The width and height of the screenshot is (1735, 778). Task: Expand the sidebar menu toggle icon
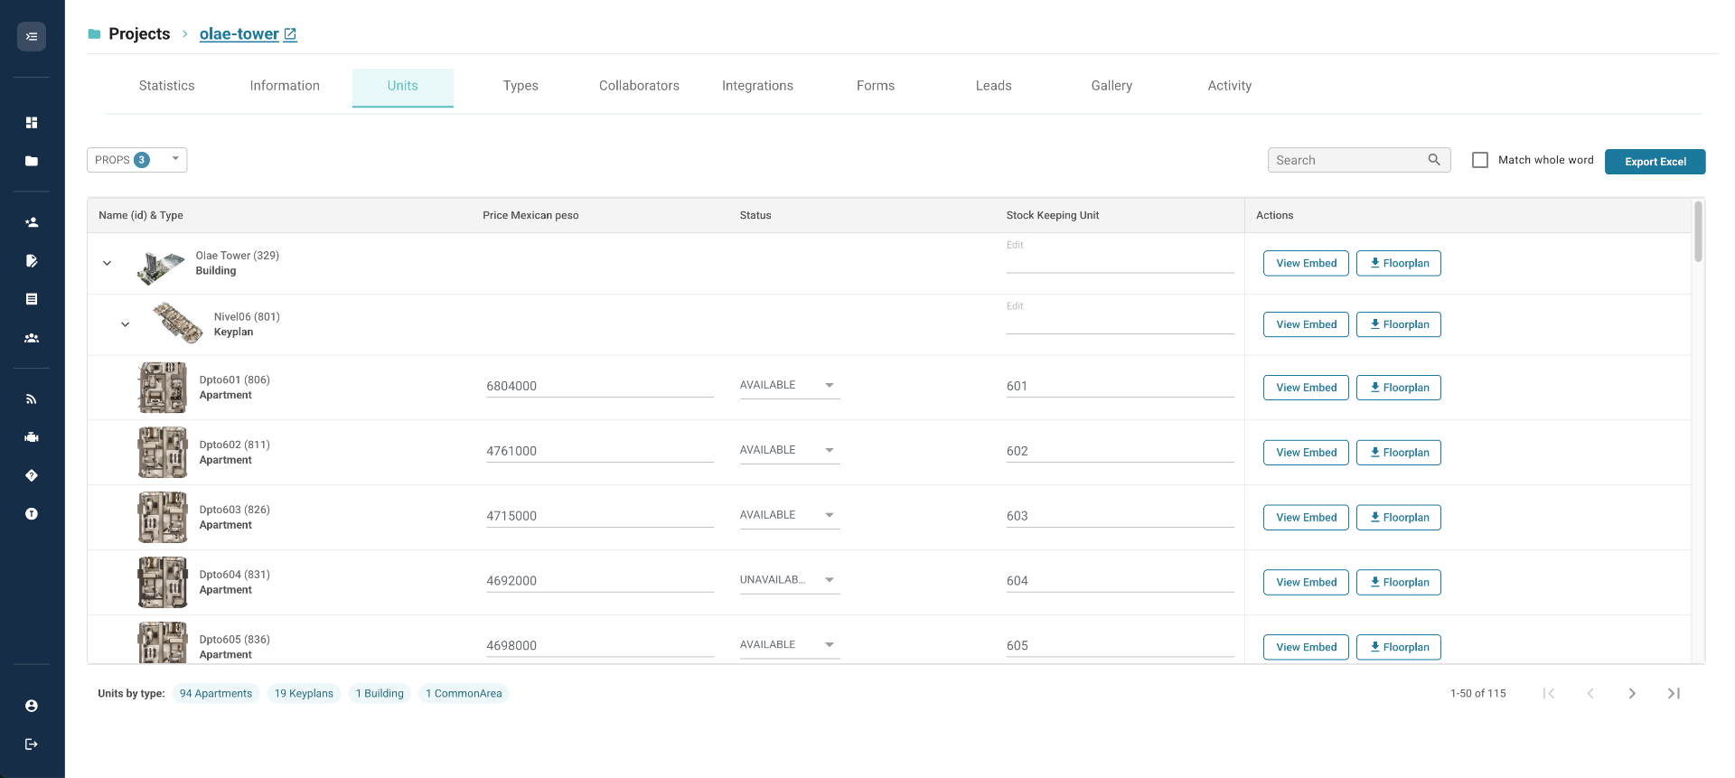32,36
